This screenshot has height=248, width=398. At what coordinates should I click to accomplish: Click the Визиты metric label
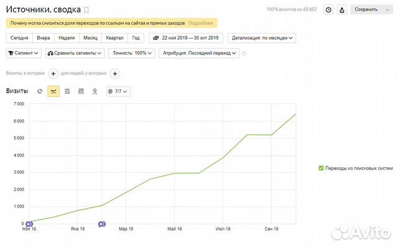tap(17, 91)
